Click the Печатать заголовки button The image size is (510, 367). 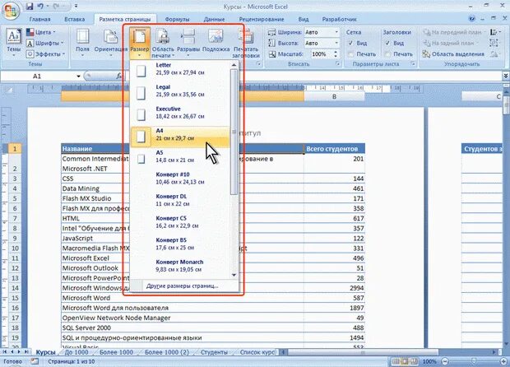246,44
